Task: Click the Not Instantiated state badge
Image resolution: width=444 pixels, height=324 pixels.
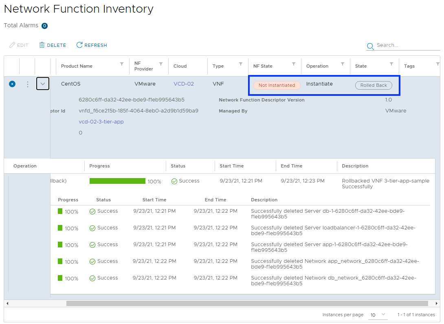Action: point(277,85)
